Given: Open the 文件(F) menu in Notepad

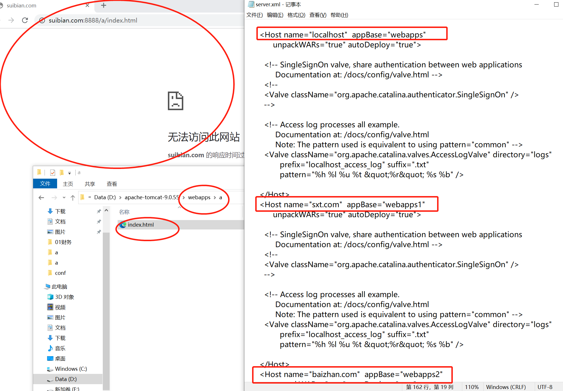Looking at the screenshot, I should [254, 15].
